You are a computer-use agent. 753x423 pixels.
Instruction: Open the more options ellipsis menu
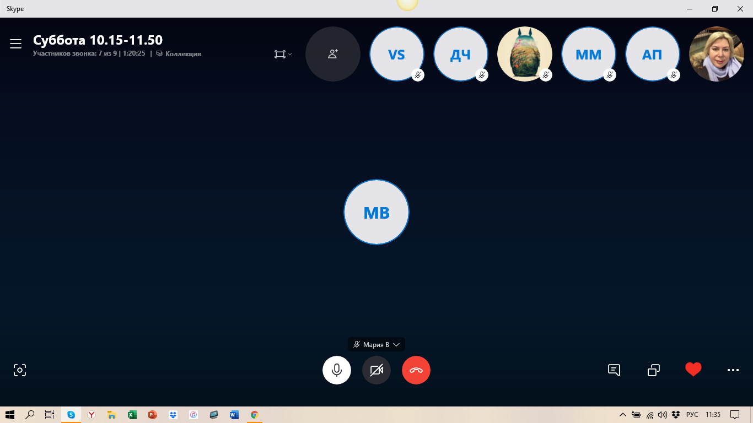coord(733,370)
